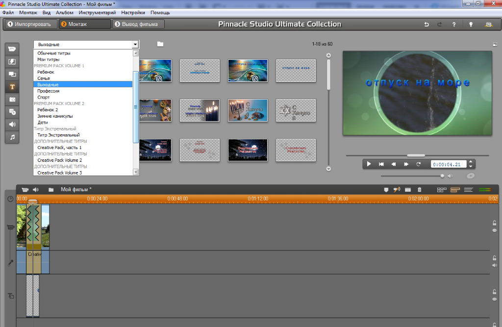The height and width of the screenshot is (327, 502).
Task: Switch to timeline view icon
Action: [455, 190]
